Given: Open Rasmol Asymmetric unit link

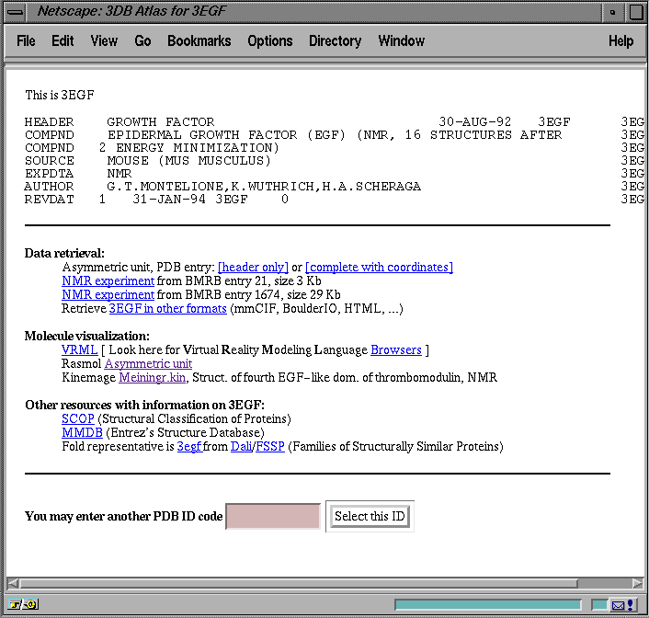Looking at the screenshot, I should (148, 363).
